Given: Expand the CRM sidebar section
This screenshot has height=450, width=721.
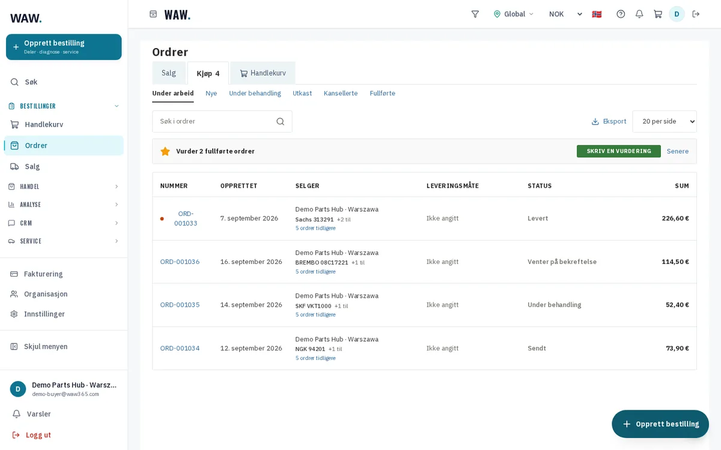Looking at the screenshot, I should point(64,223).
